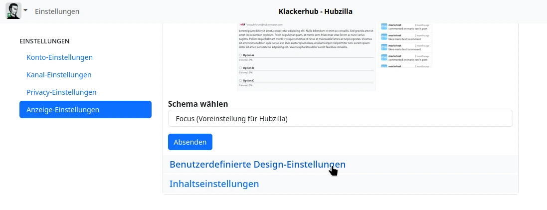Image resolution: width=547 pixels, height=210 pixels.
Task: Expand Benutzerdefinierte Design-Einstellungen section
Action: [x=257, y=164]
